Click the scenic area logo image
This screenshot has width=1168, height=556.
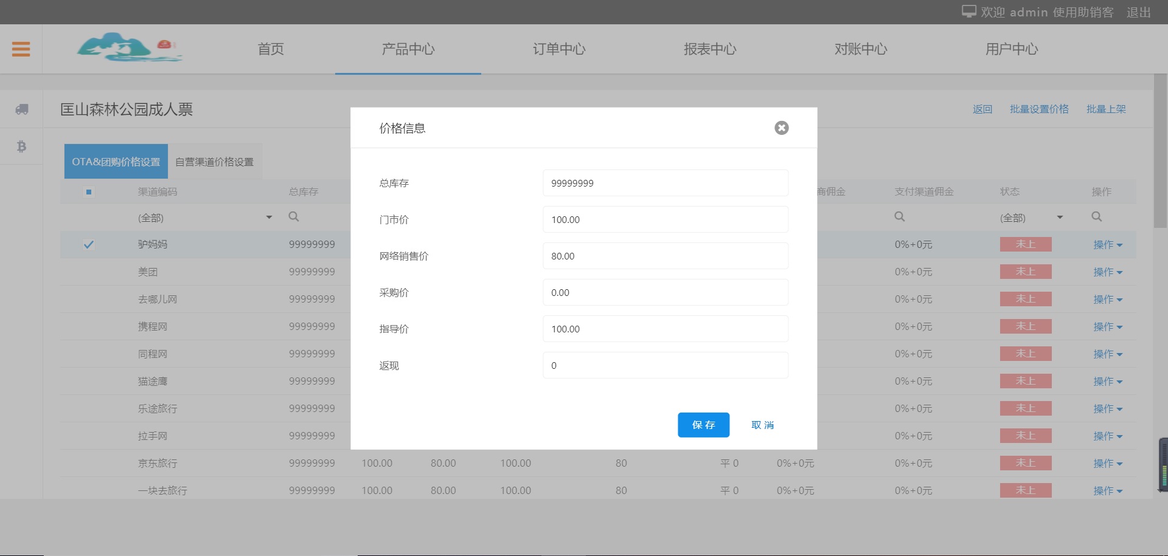pos(129,48)
